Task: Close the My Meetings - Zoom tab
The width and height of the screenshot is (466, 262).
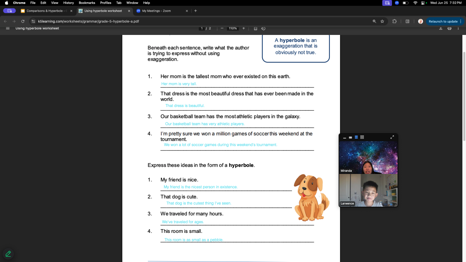Action: pos(187,11)
